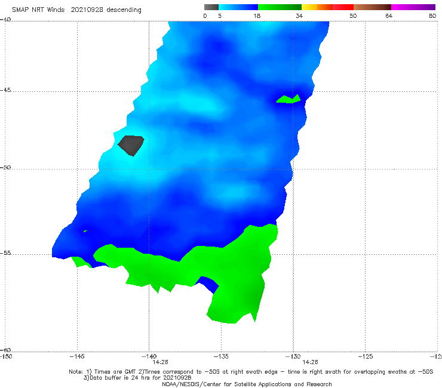Click the green segment of the colorbar
Viewport: 442px width, 388px height.
coord(280,7)
